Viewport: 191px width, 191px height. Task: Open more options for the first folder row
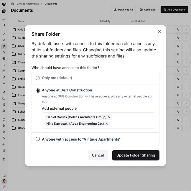pos(186,29)
